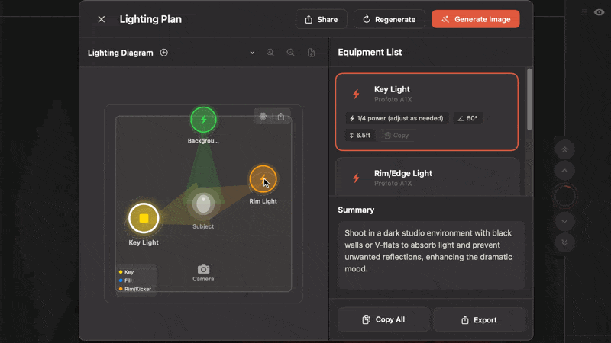
Task: Expand the Lighting Diagram chevron dropdown
Action: [252, 53]
